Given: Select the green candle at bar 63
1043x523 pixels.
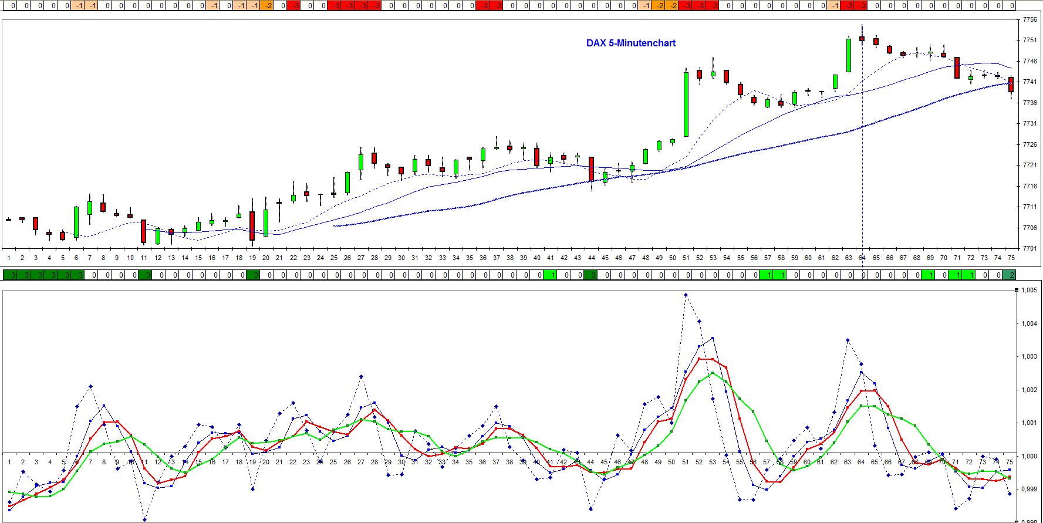Looking at the screenshot, I should [849, 55].
